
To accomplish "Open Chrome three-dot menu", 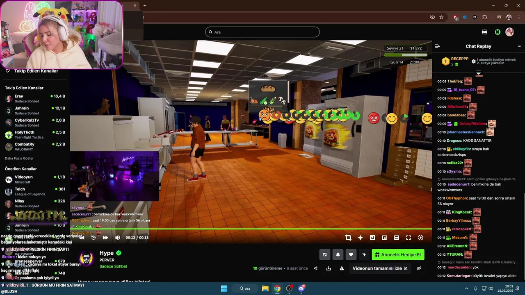I will point(518,17).
